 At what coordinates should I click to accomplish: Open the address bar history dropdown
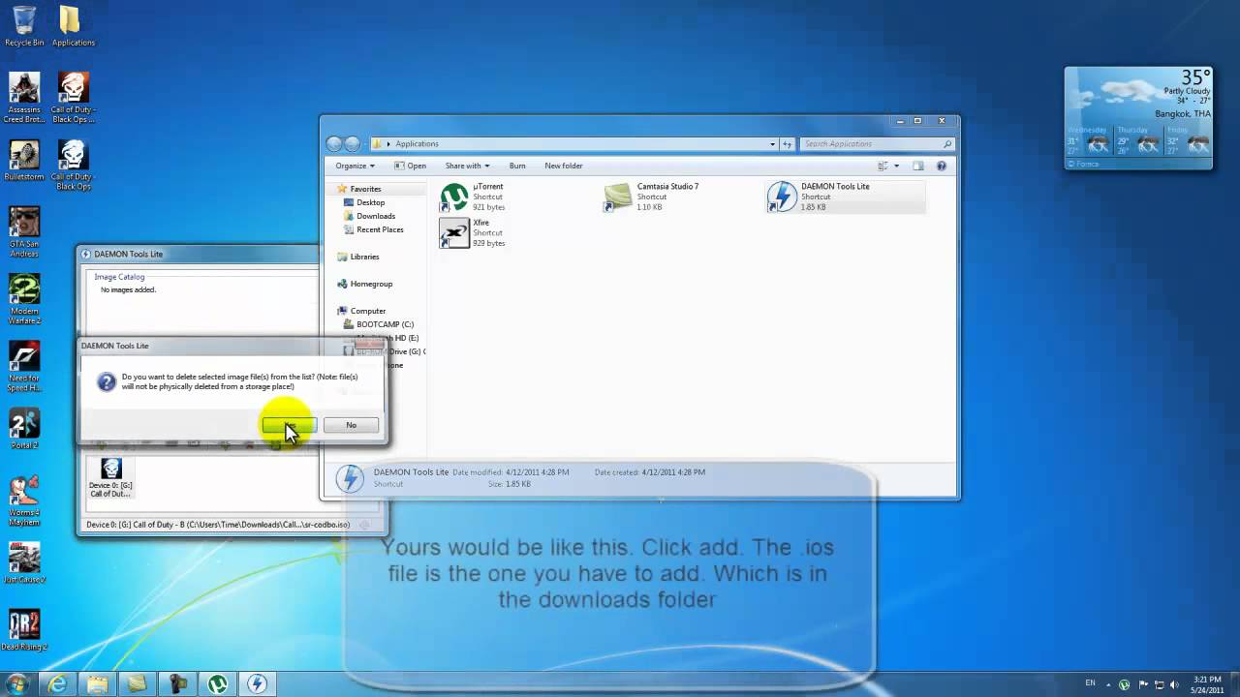(x=772, y=143)
